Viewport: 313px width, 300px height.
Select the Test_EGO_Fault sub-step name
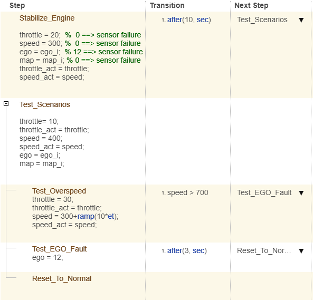point(60,249)
